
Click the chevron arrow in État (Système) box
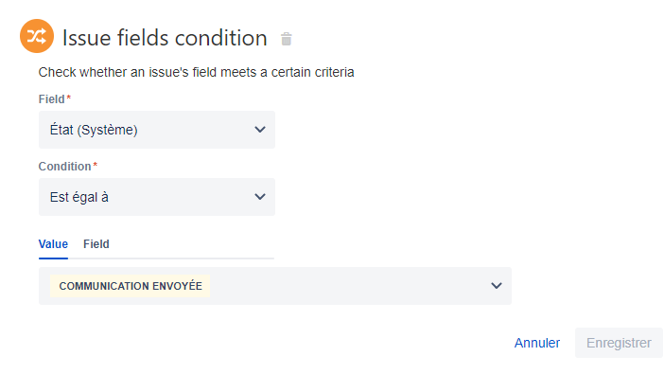click(260, 130)
